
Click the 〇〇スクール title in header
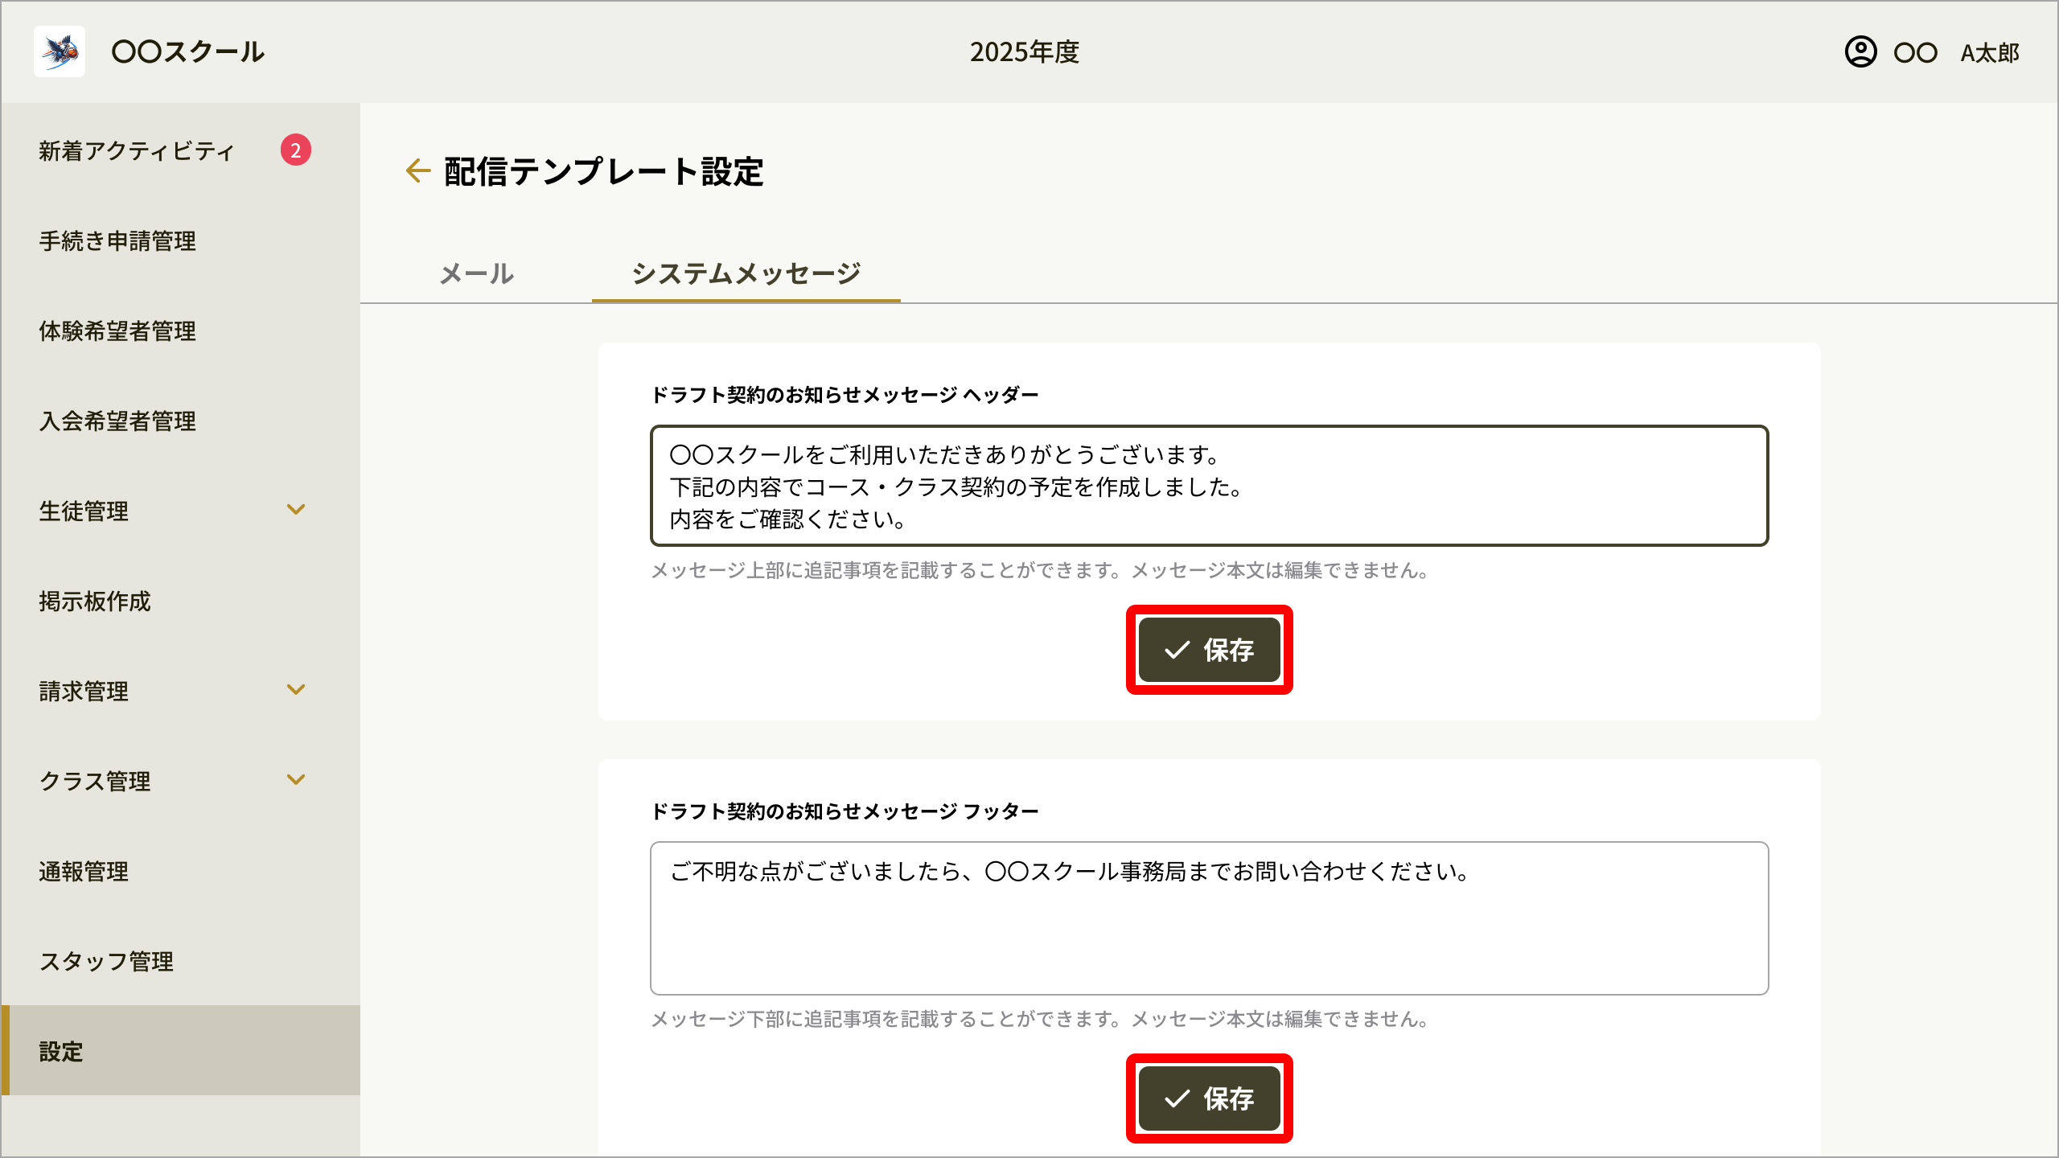(187, 52)
